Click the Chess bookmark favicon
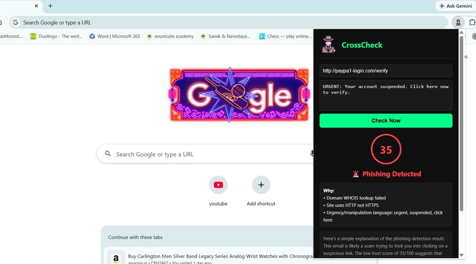The width and height of the screenshot is (476, 264). coord(262,36)
